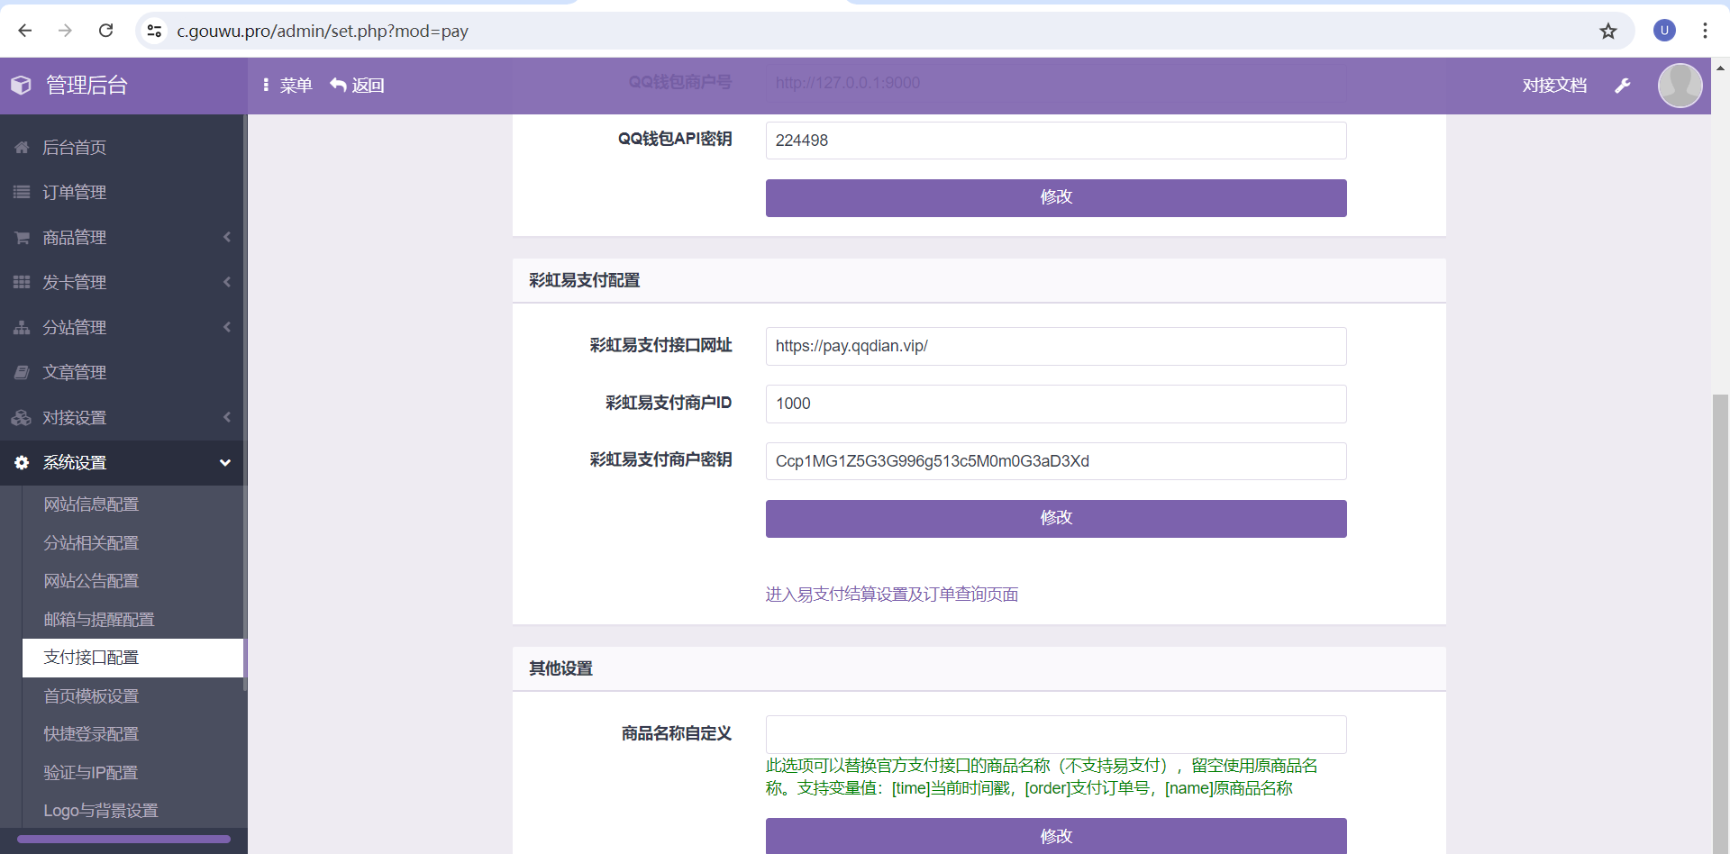
Task: Focus the QQ钱包API密钥 input field
Action: tap(1056, 141)
